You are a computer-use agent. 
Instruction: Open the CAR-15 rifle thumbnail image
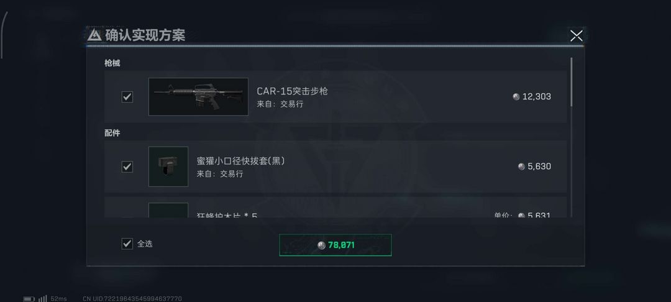tap(198, 97)
